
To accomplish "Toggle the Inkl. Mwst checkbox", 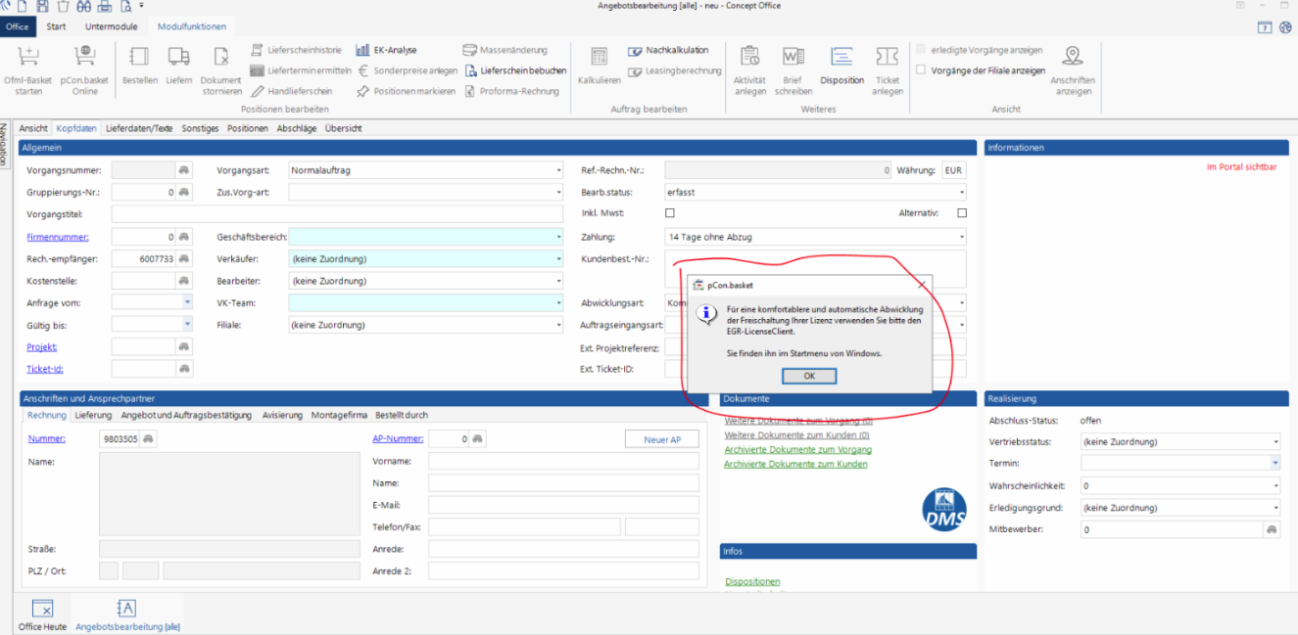I will point(670,213).
